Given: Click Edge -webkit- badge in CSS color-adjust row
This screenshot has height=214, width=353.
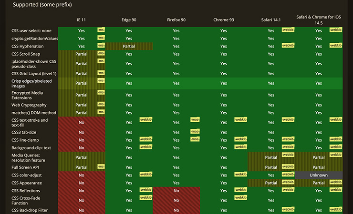Looking at the screenshot, I should [x=146, y=175].
